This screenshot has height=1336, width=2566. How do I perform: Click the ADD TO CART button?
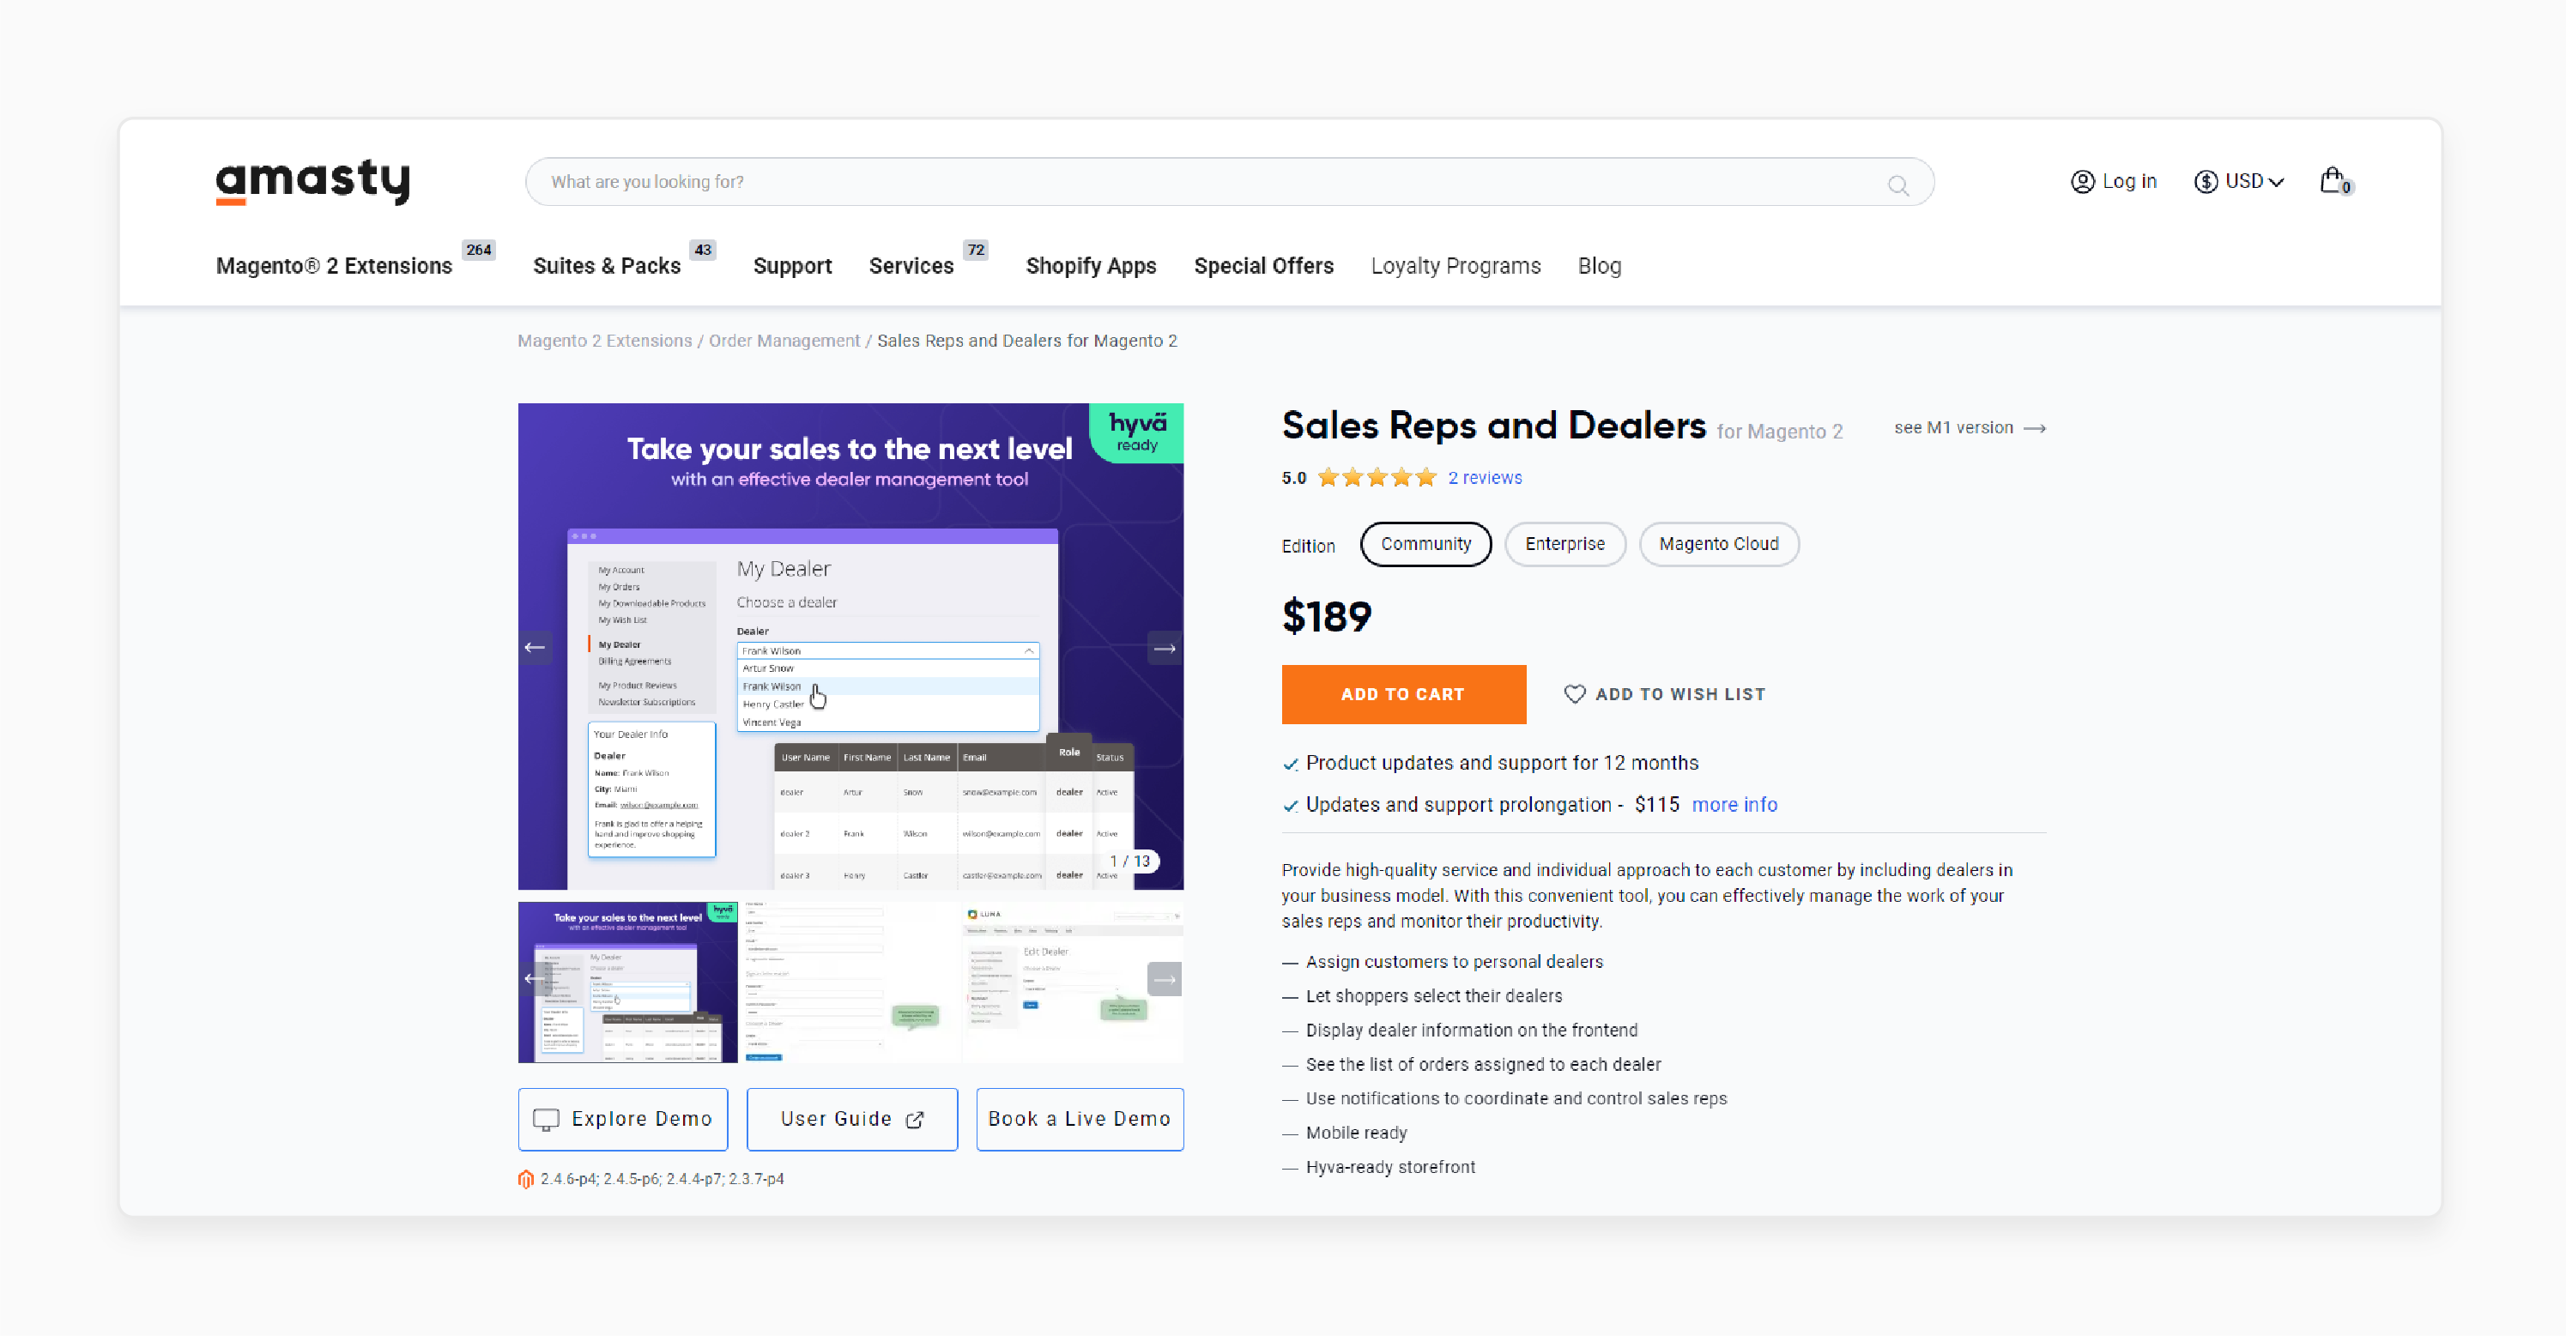point(1403,694)
